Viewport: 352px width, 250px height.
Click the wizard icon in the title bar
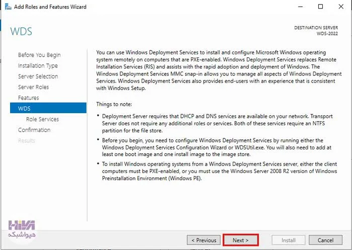8,7
